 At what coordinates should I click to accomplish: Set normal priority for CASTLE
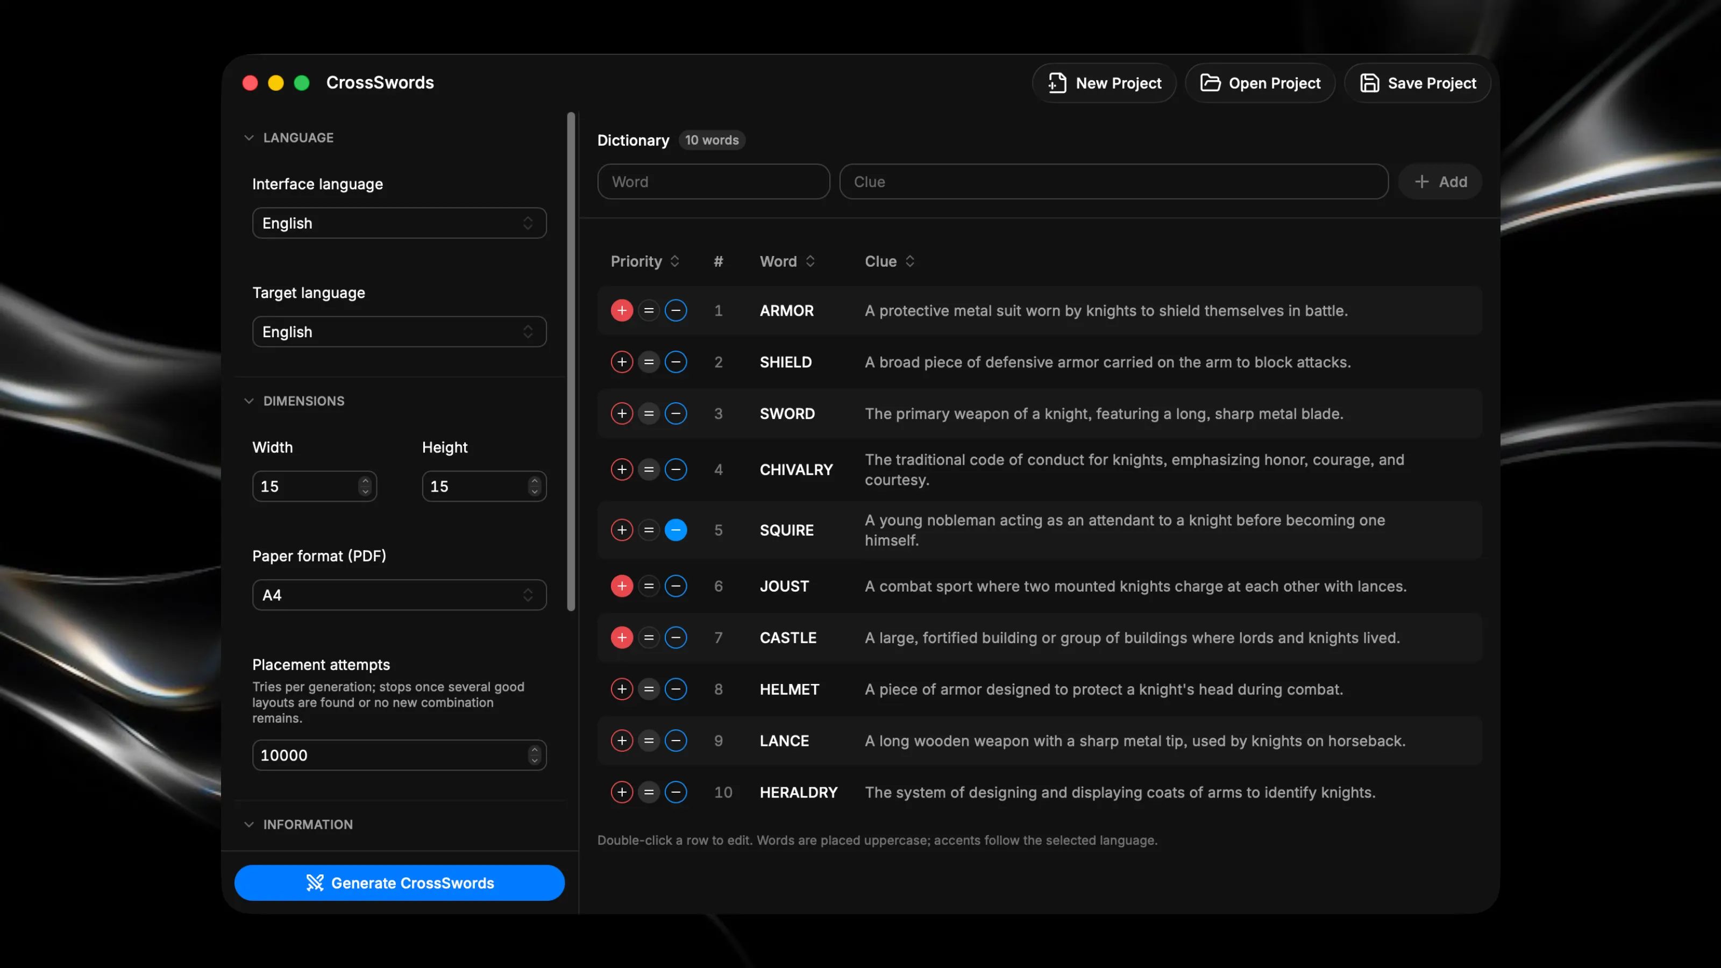pyautogui.click(x=649, y=637)
